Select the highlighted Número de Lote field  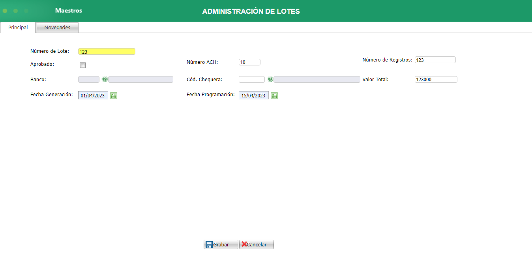pyautogui.click(x=107, y=51)
